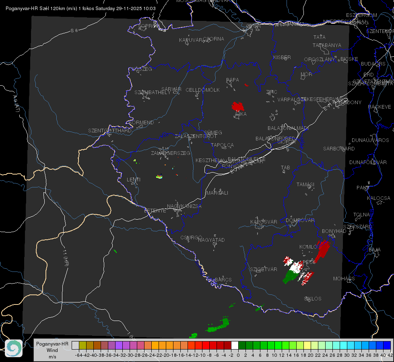Click the DUNAÚJVÁROS city label
394x362 pixels.
tap(370, 140)
